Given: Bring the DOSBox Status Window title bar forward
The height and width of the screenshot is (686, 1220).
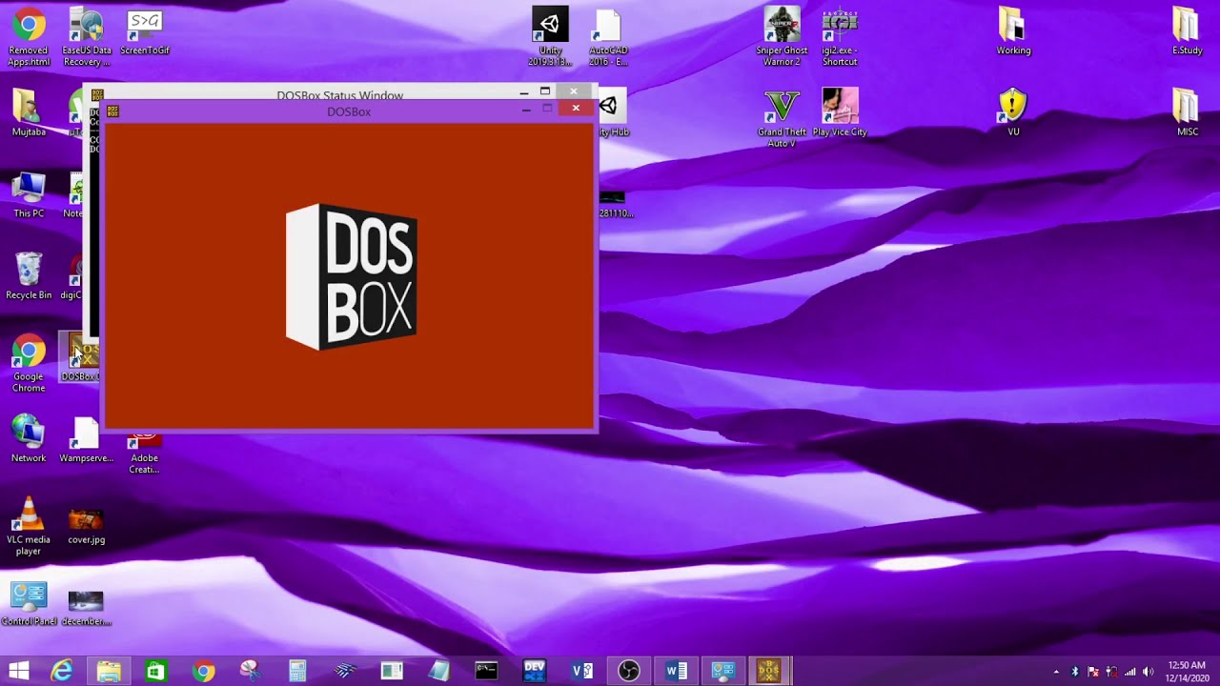Looking at the screenshot, I should click(x=339, y=93).
